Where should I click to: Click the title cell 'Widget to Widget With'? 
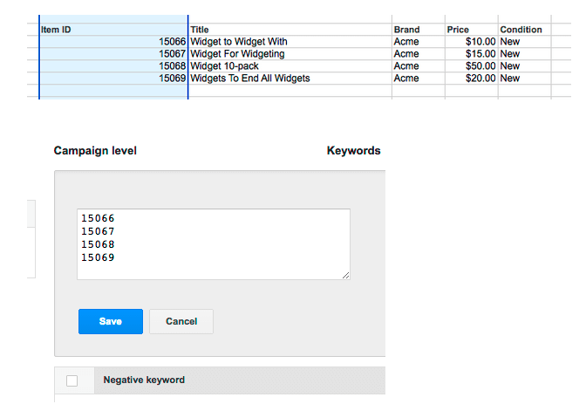[290, 42]
